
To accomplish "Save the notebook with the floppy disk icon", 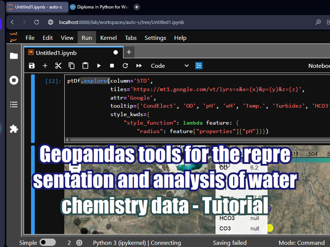I will point(32,66).
